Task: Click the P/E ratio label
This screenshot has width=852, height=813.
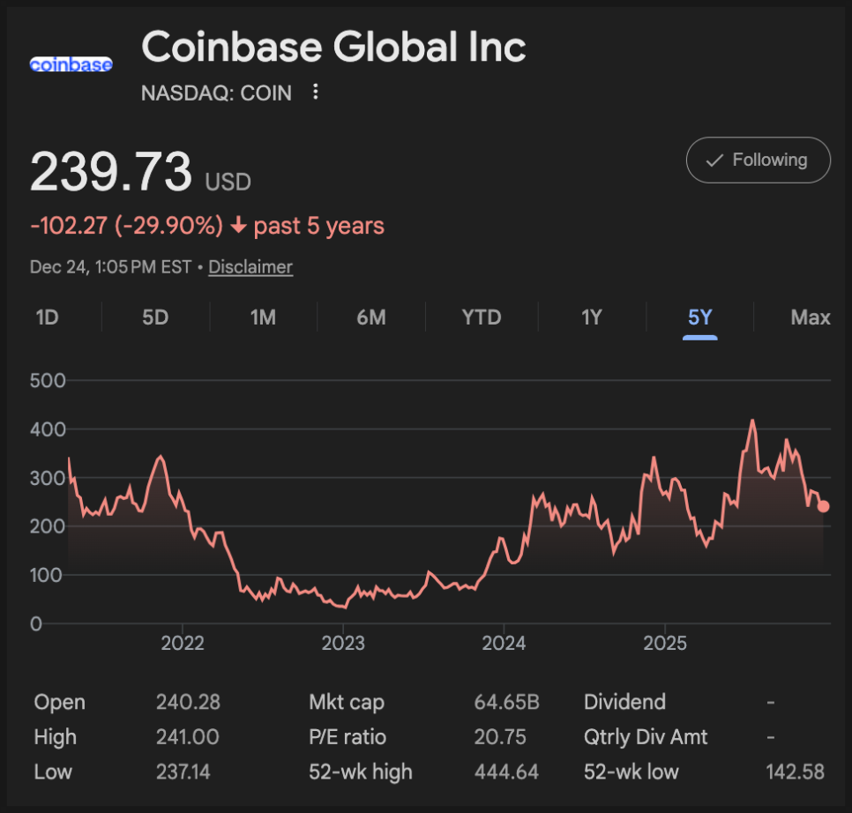Action: (348, 737)
